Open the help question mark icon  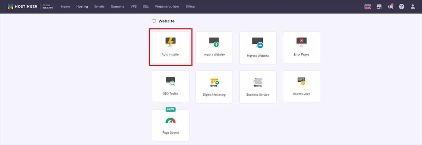(x=402, y=7)
